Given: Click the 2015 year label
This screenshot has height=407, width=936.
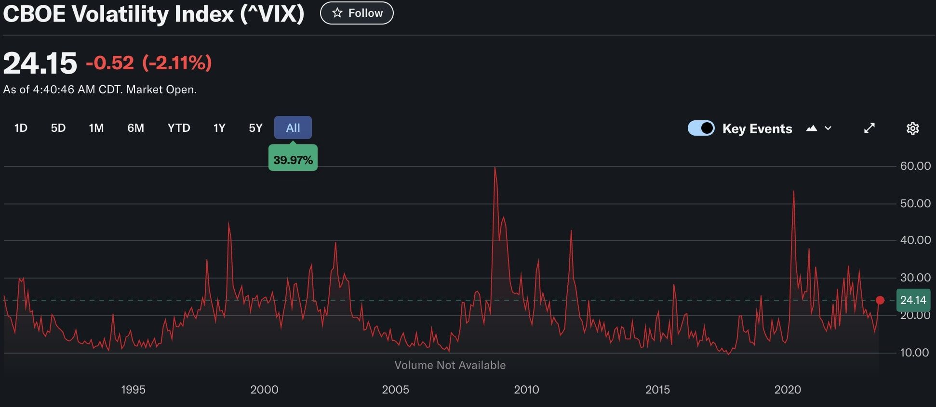Looking at the screenshot, I should click(x=657, y=390).
